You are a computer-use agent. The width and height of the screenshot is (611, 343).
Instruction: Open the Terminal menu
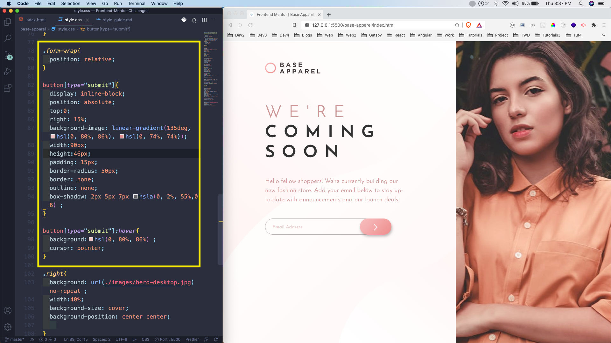[137, 3]
